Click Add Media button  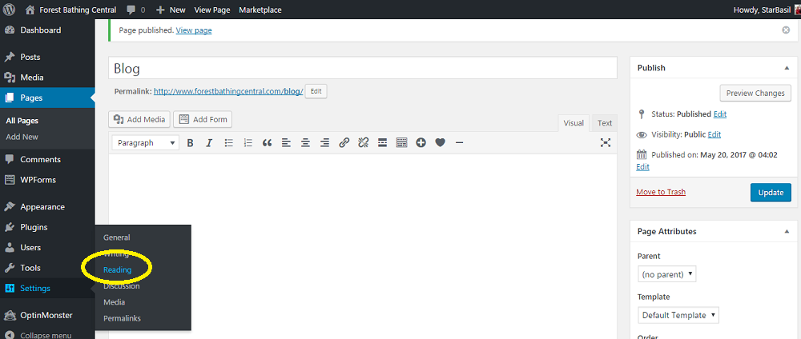click(139, 119)
